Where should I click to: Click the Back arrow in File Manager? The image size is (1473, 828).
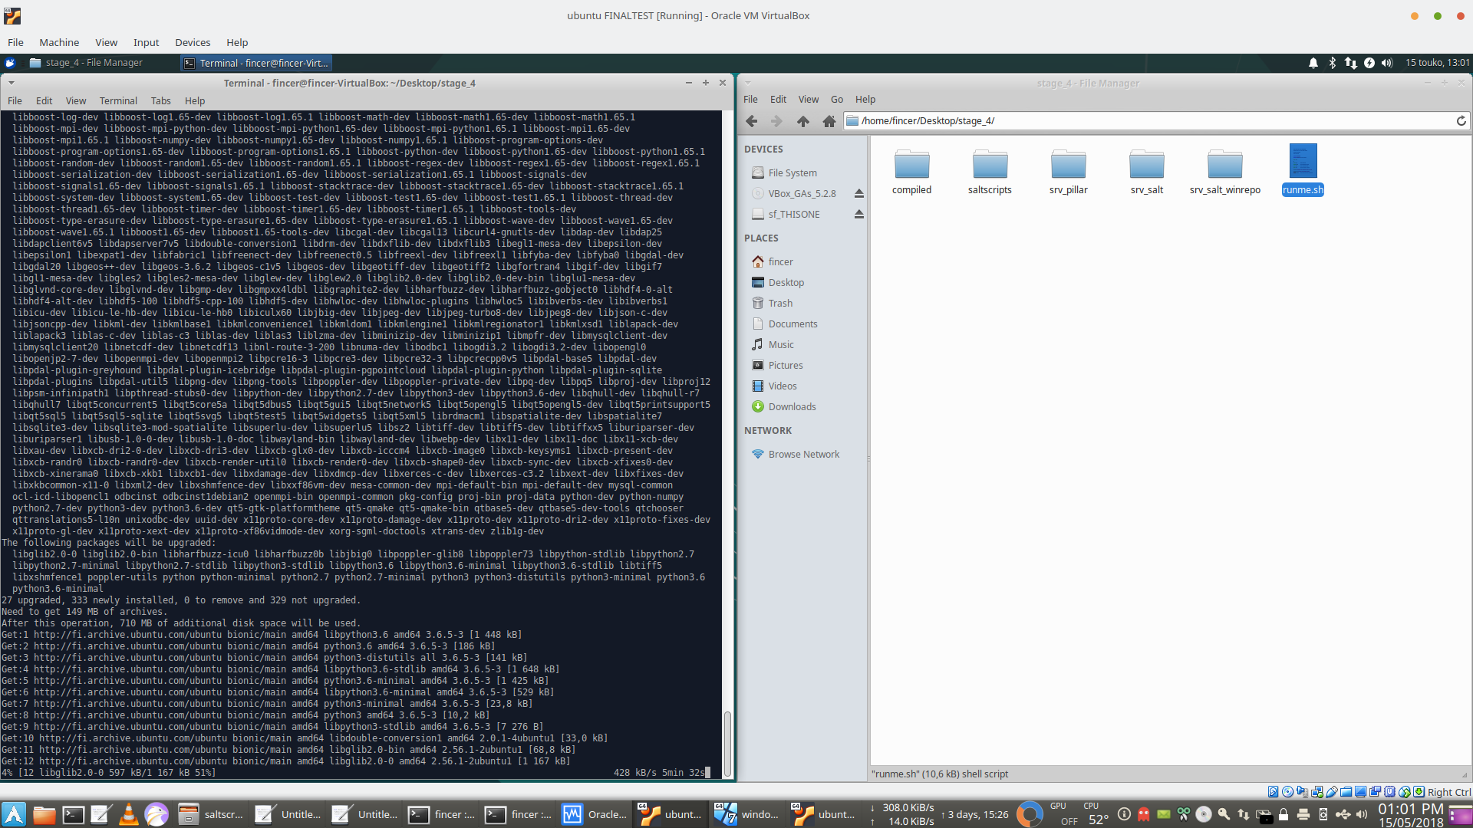click(x=752, y=121)
